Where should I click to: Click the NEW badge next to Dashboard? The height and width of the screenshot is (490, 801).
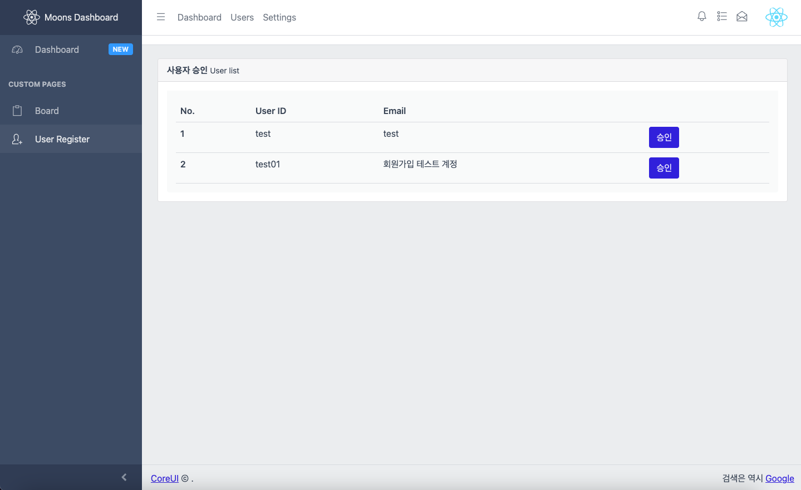point(120,49)
